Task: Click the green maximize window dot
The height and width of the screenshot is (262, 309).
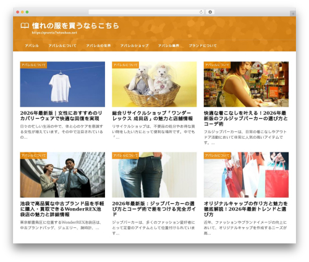Action: click(27, 12)
